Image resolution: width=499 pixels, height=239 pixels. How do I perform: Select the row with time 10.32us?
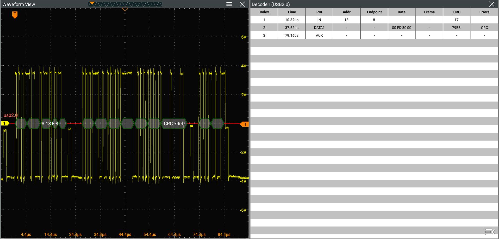point(374,20)
